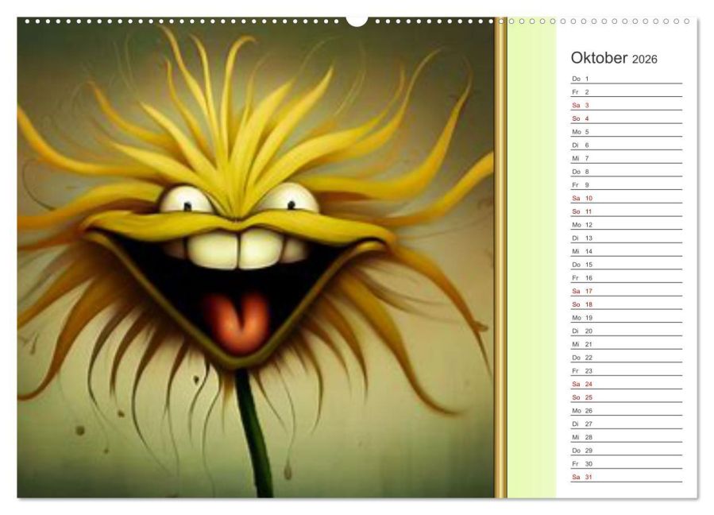Click the Sa 31 date row
This screenshot has height=515, width=714.
pos(626,476)
